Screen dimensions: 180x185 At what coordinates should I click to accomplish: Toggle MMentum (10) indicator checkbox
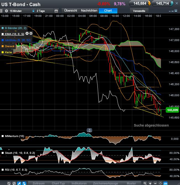[x=2, y=136]
